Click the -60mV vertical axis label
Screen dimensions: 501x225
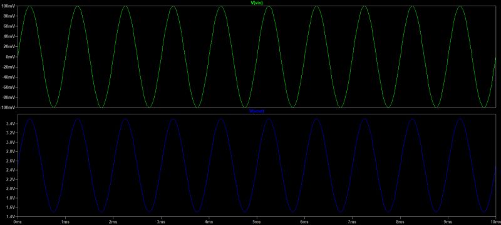click(9, 87)
